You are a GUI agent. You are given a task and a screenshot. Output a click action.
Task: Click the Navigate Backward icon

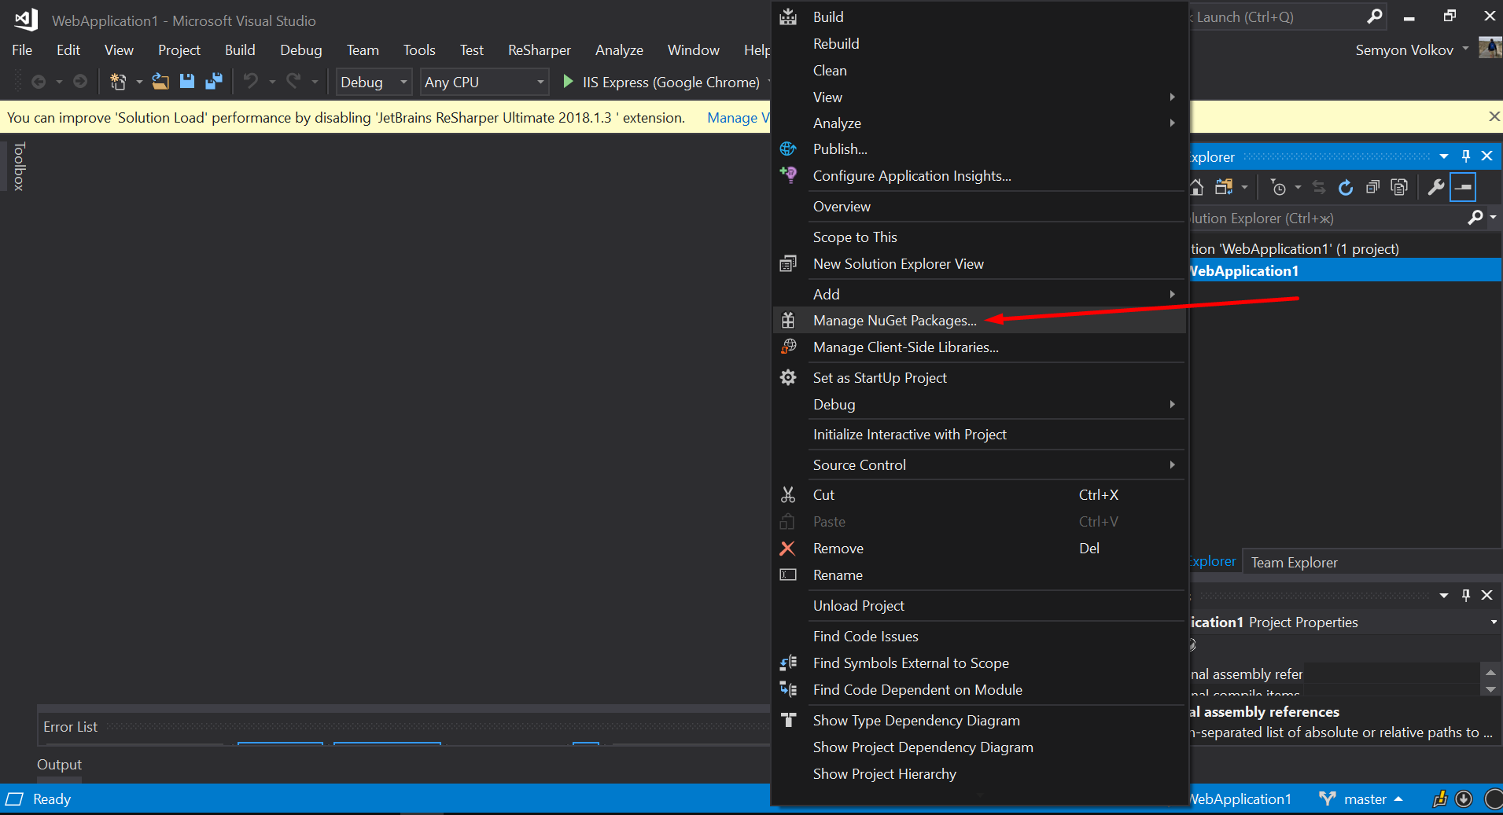(38, 82)
